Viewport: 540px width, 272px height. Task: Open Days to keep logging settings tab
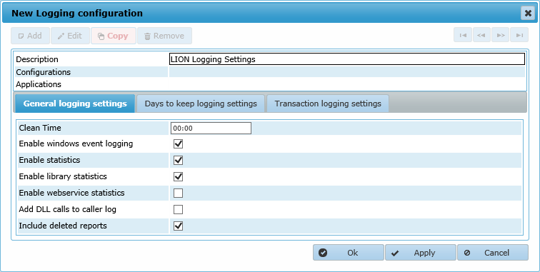pyautogui.click(x=201, y=104)
